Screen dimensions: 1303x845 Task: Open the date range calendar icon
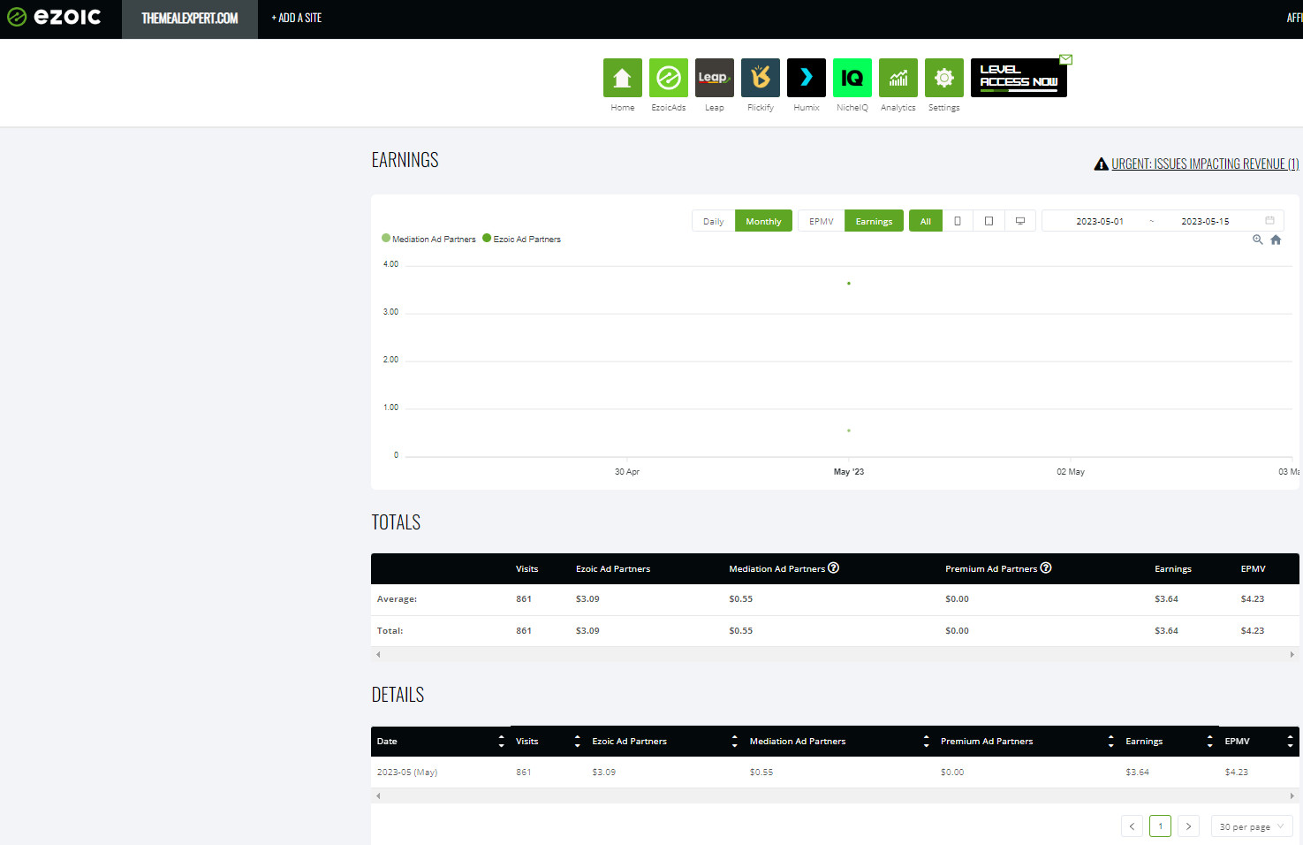point(1269,220)
